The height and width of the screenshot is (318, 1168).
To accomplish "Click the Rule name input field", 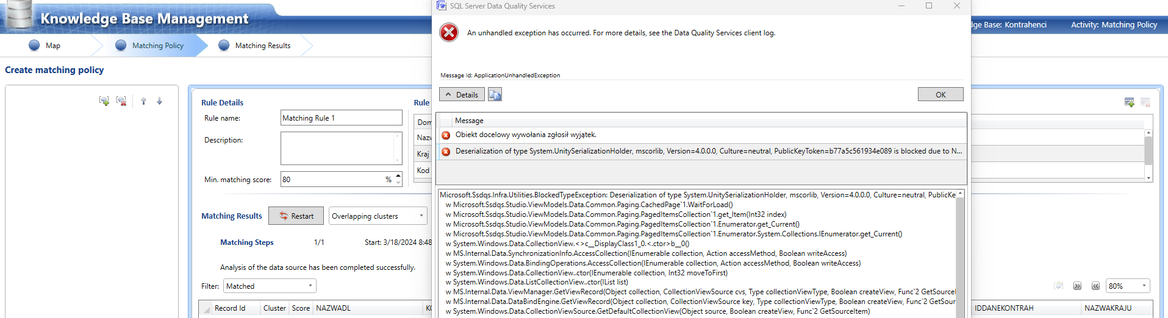I will 342,118.
